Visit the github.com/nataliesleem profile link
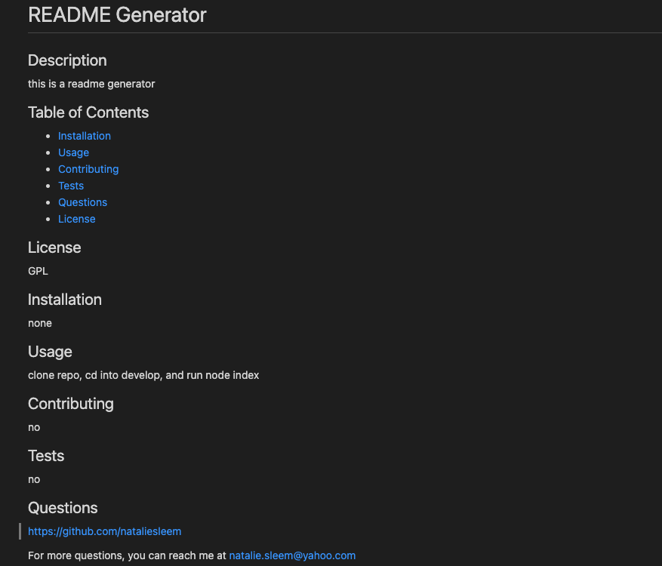This screenshot has width=662, height=566. pyautogui.click(x=104, y=531)
